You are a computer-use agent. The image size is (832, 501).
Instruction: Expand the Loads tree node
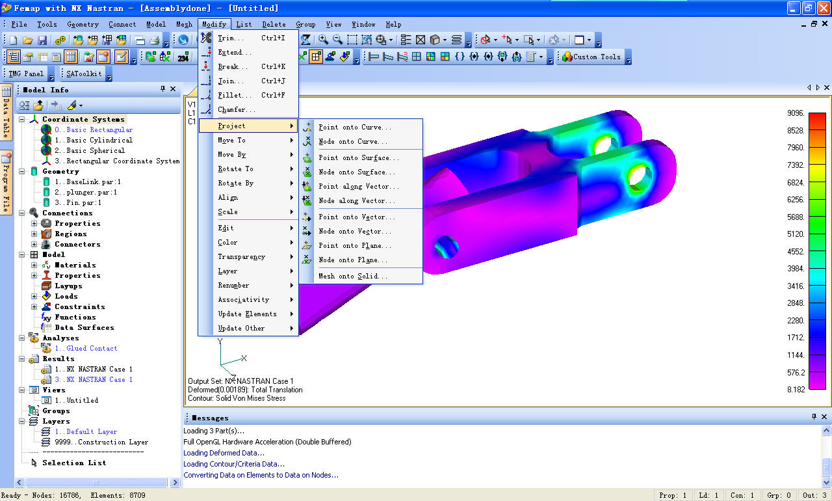[x=34, y=297]
